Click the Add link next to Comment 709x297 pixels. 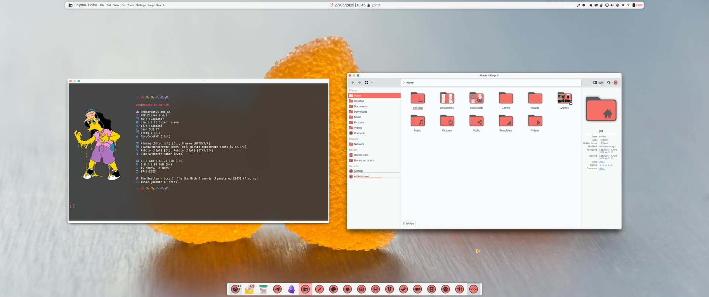(602, 168)
